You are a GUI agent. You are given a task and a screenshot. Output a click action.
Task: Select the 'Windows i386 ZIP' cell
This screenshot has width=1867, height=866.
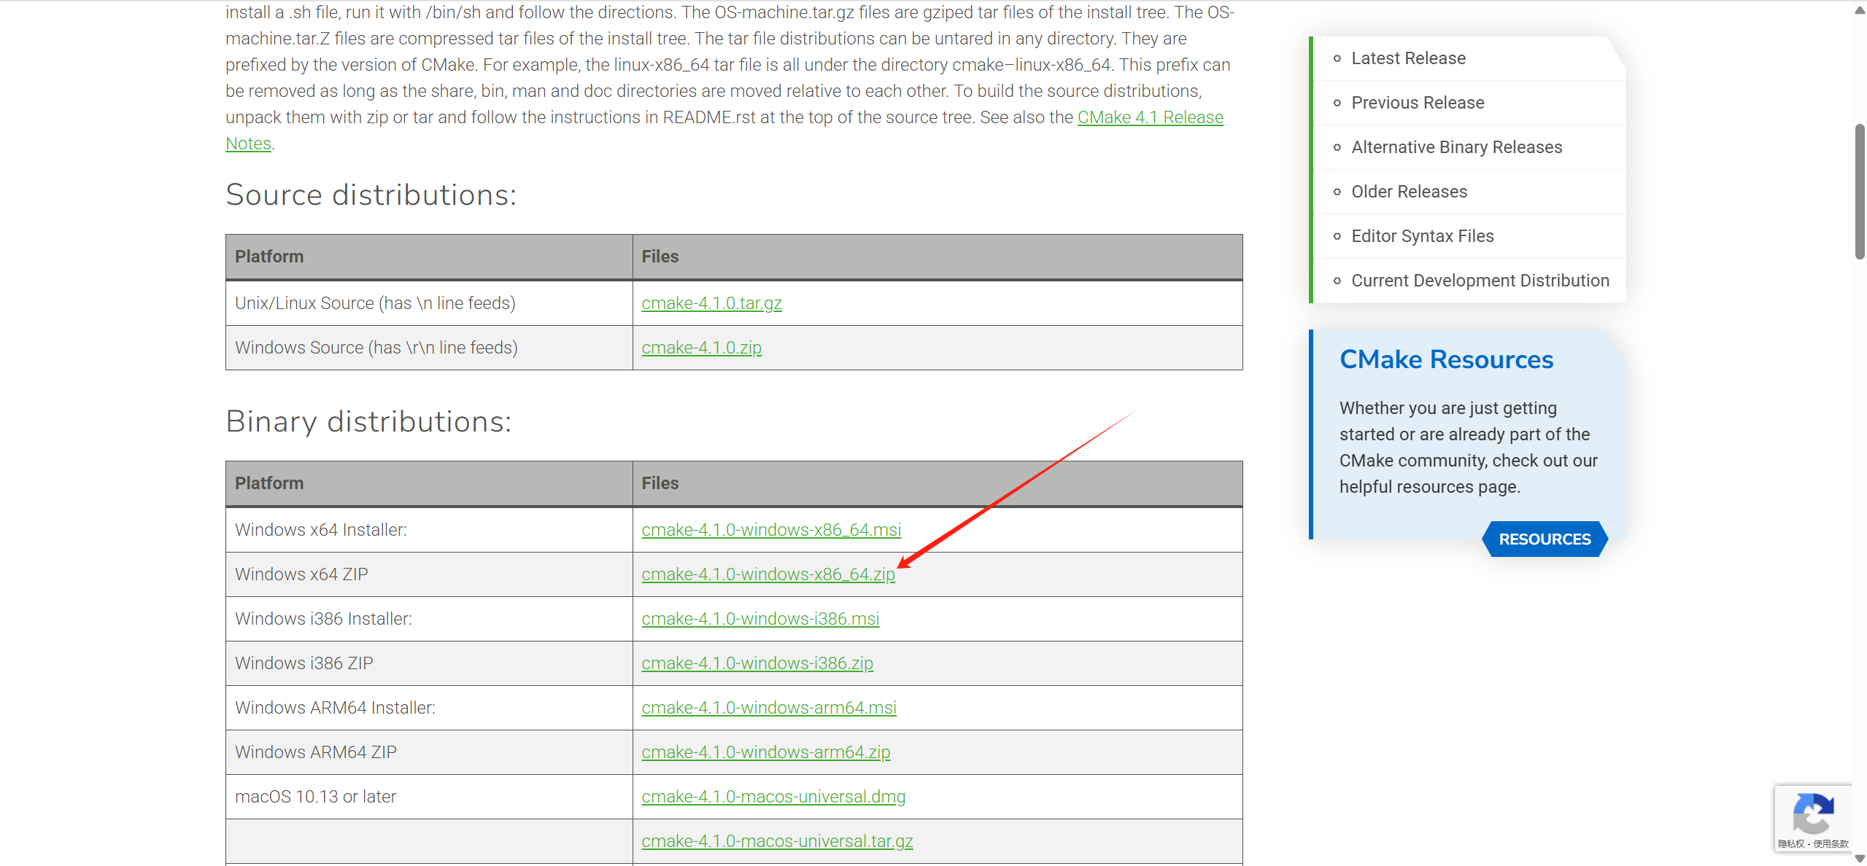click(x=429, y=663)
